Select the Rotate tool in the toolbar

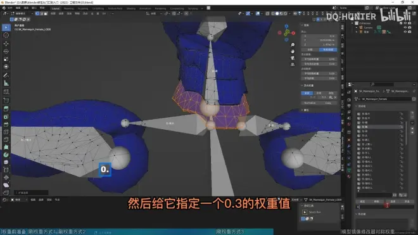point(6,51)
